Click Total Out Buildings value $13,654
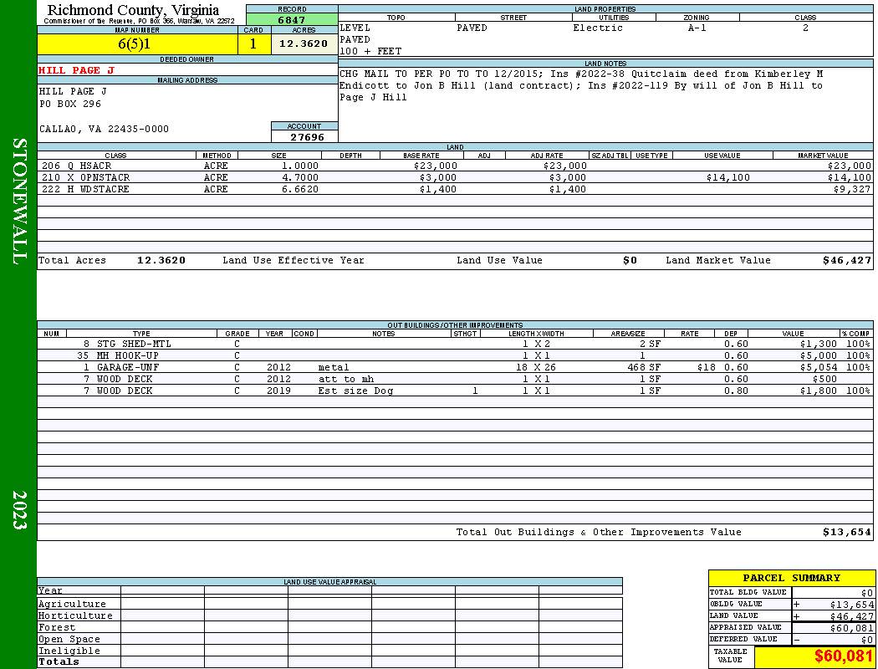The width and height of the screenshot is (878, 669). [x=847, y=533]
